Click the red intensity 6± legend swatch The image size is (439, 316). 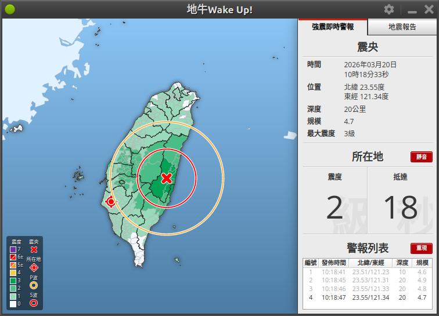[13, 257]
